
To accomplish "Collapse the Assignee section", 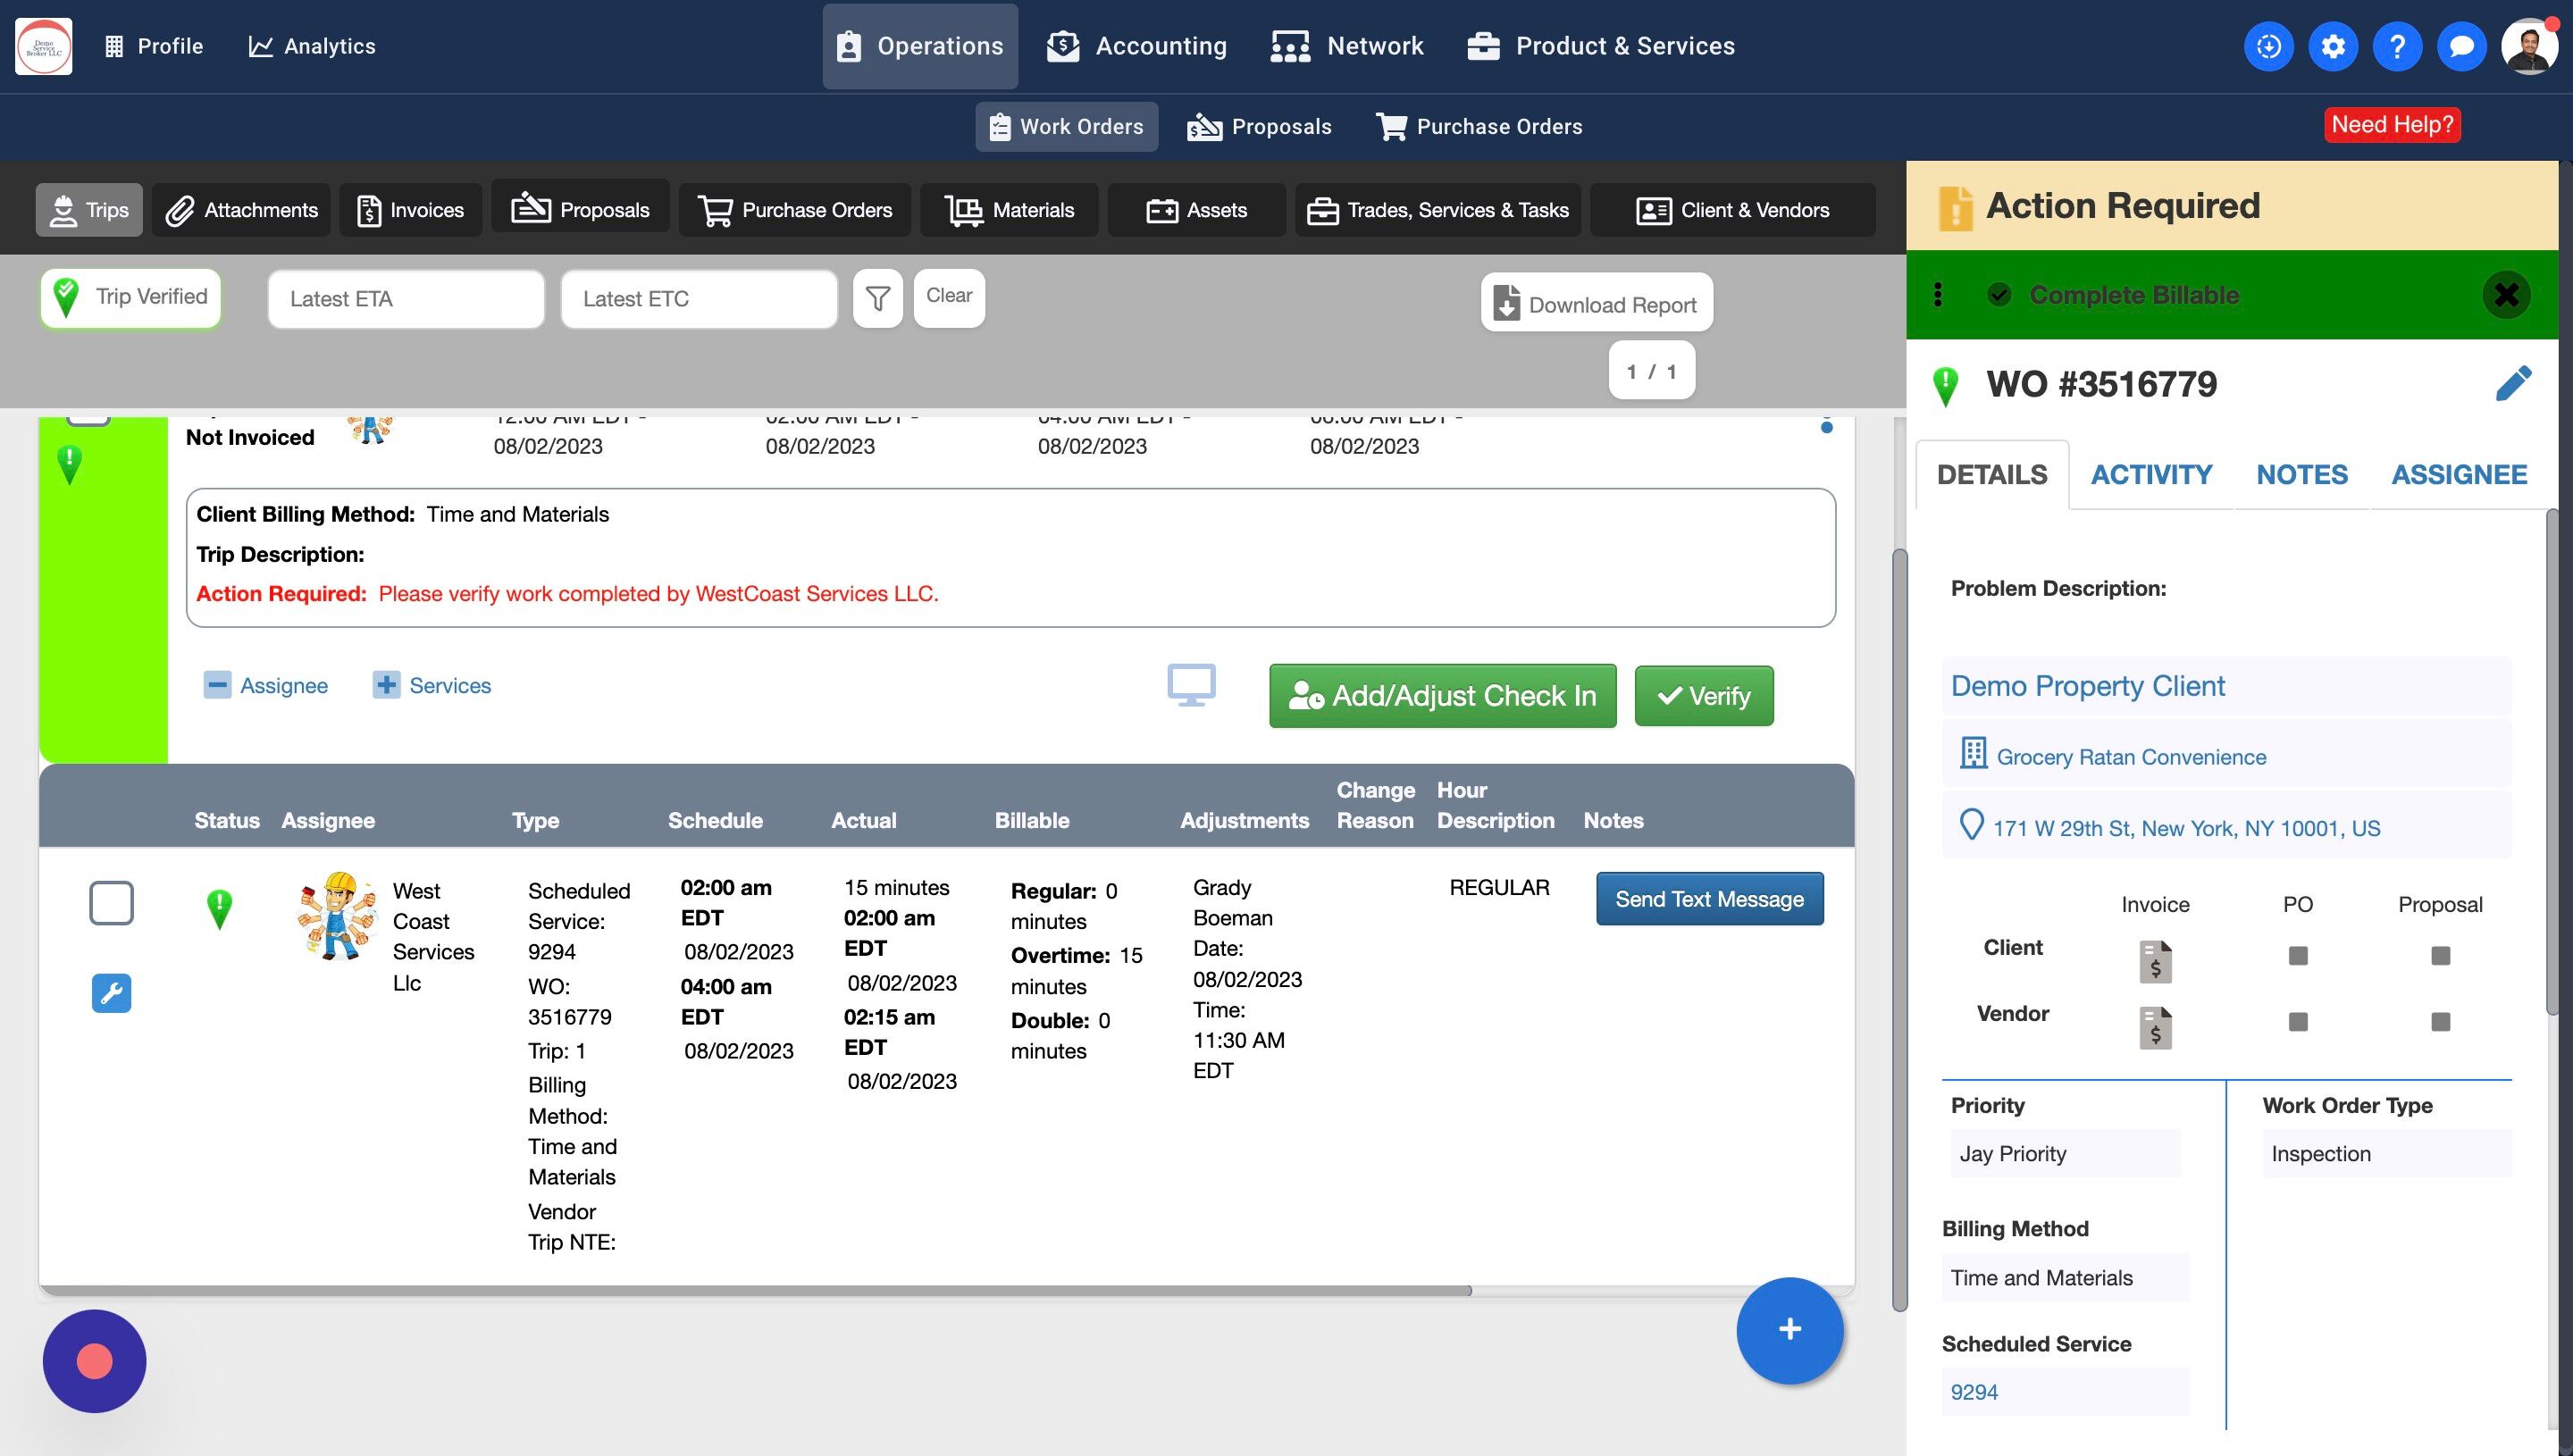I will click(x=217, y=685).
